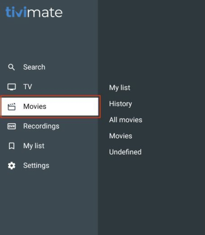This screenshot has height=235, width=205.
Task: Select the All movies category
Action: coord(126,120)
